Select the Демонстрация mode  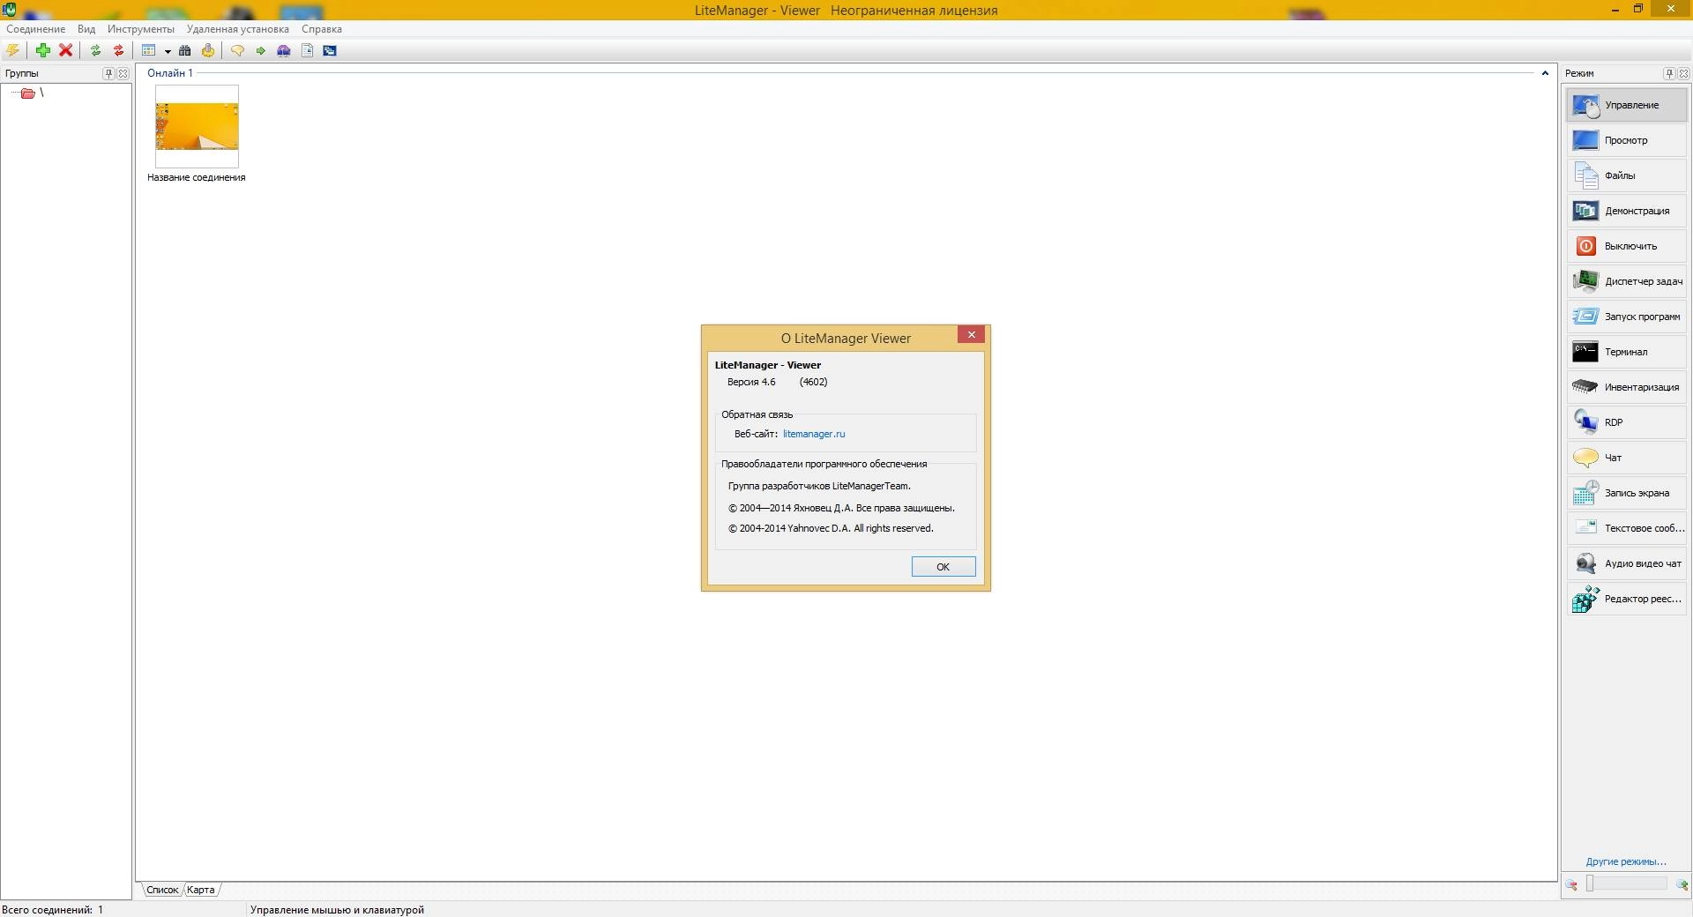click(x=1627, y=211)
